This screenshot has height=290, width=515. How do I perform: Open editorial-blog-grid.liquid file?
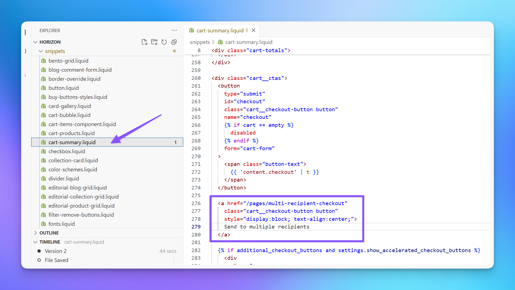coord(78,188)
